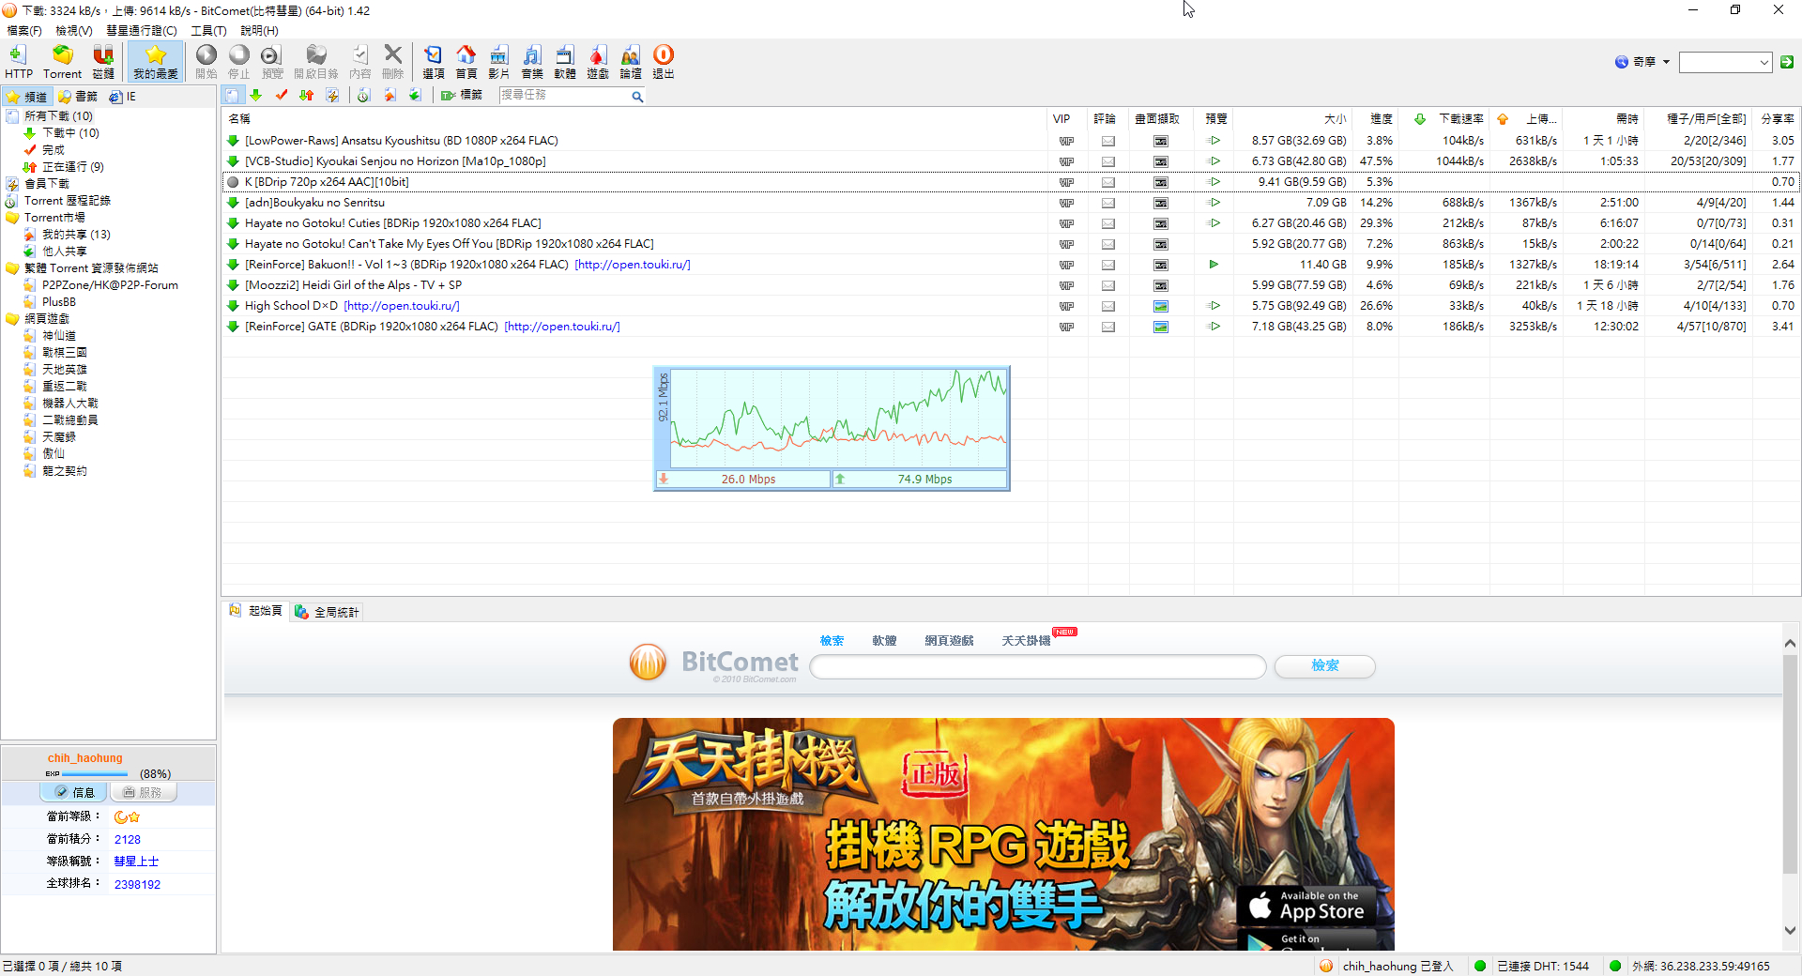
Task: Click the 天天掛機 link with NEW badge
Action: 1026,641
